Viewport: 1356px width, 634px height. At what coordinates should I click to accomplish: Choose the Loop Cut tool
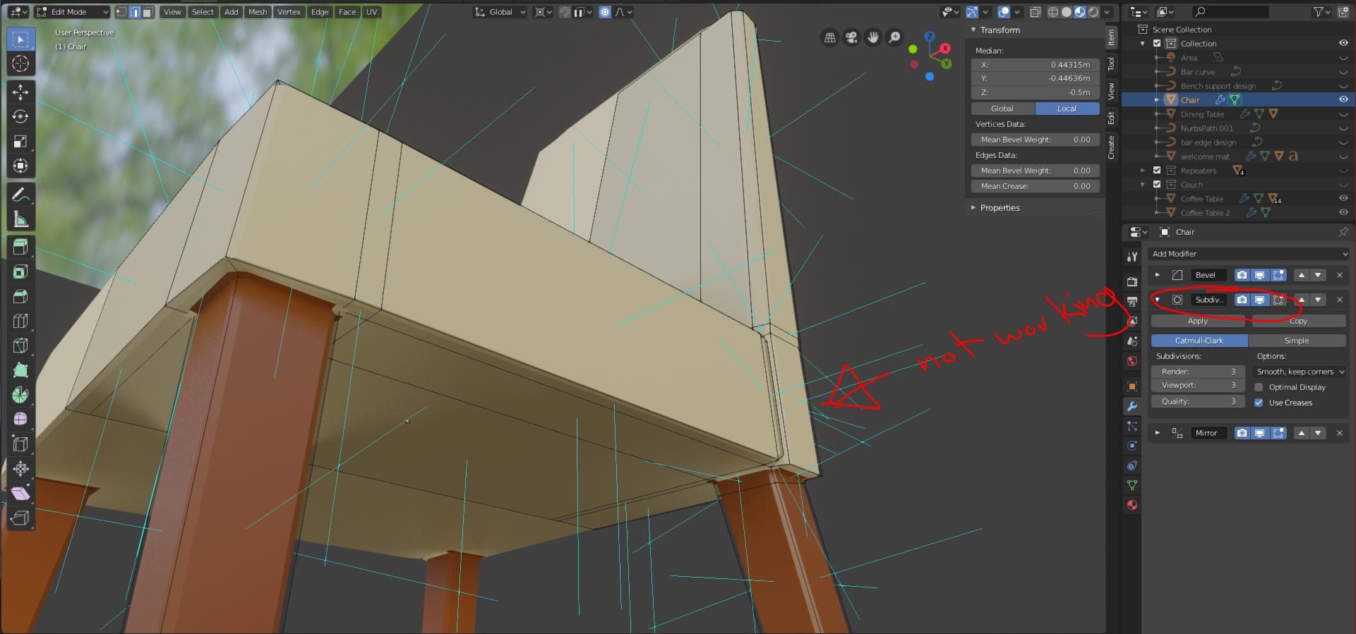[20, 321]
